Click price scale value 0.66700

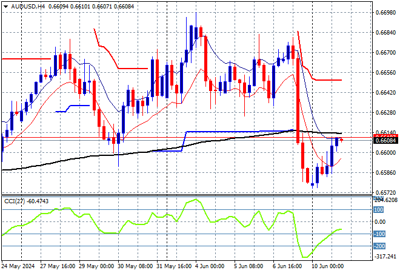point(385,53)
